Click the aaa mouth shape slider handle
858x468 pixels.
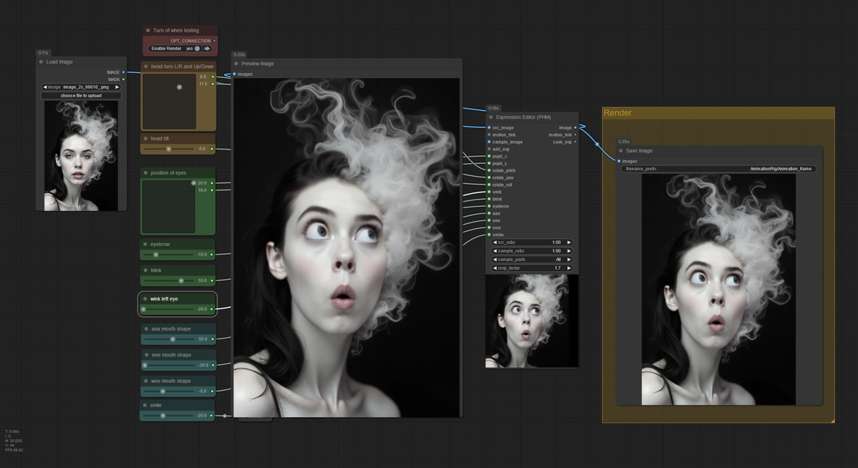(x=172, y=339)
